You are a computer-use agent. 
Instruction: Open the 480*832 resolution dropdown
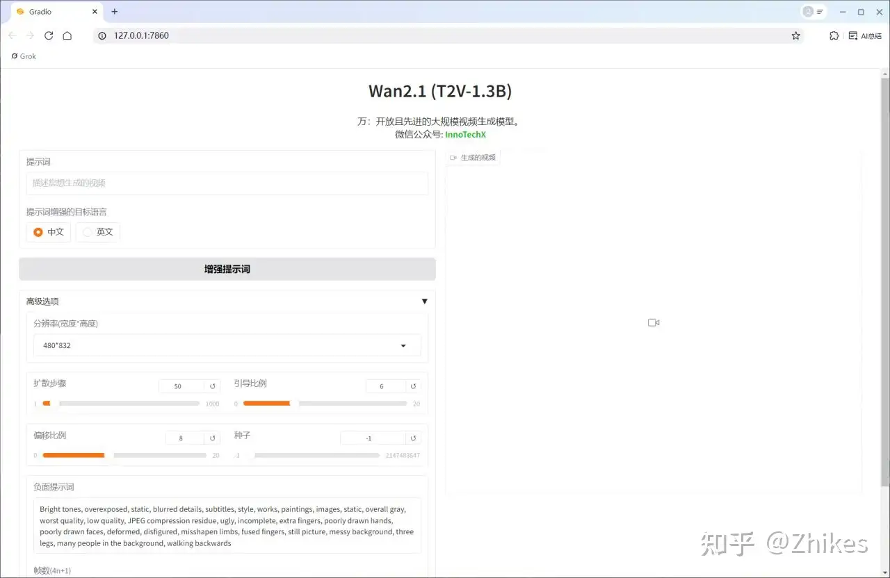(x=227, y=345)
